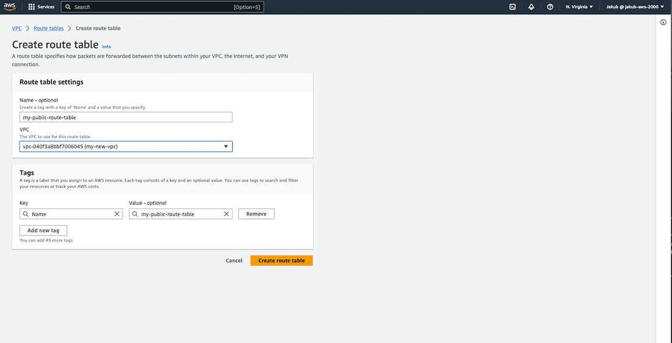
Task: Open the info panel icon on right edge
Action: pyautogui.click(x=663, y=22)
